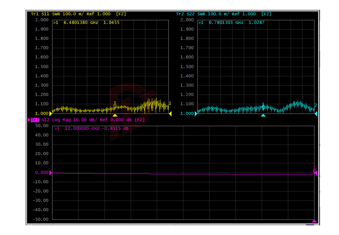Select the Tr2 S22 SWR trace header
This screenshot has width=339, height=235.
coord(224,14)
